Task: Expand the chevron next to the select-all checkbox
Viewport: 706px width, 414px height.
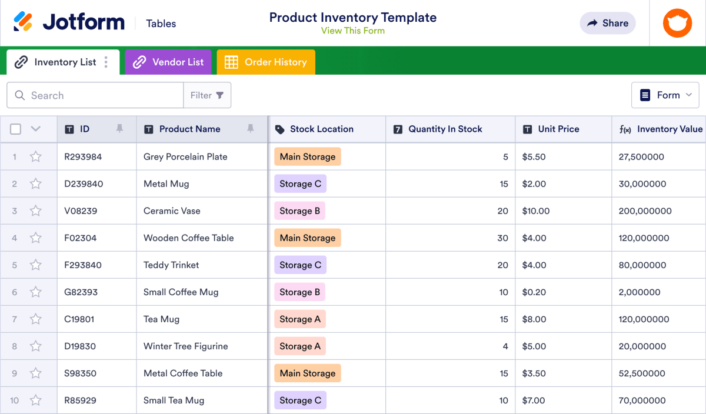Action: click(x=34, y=129)
